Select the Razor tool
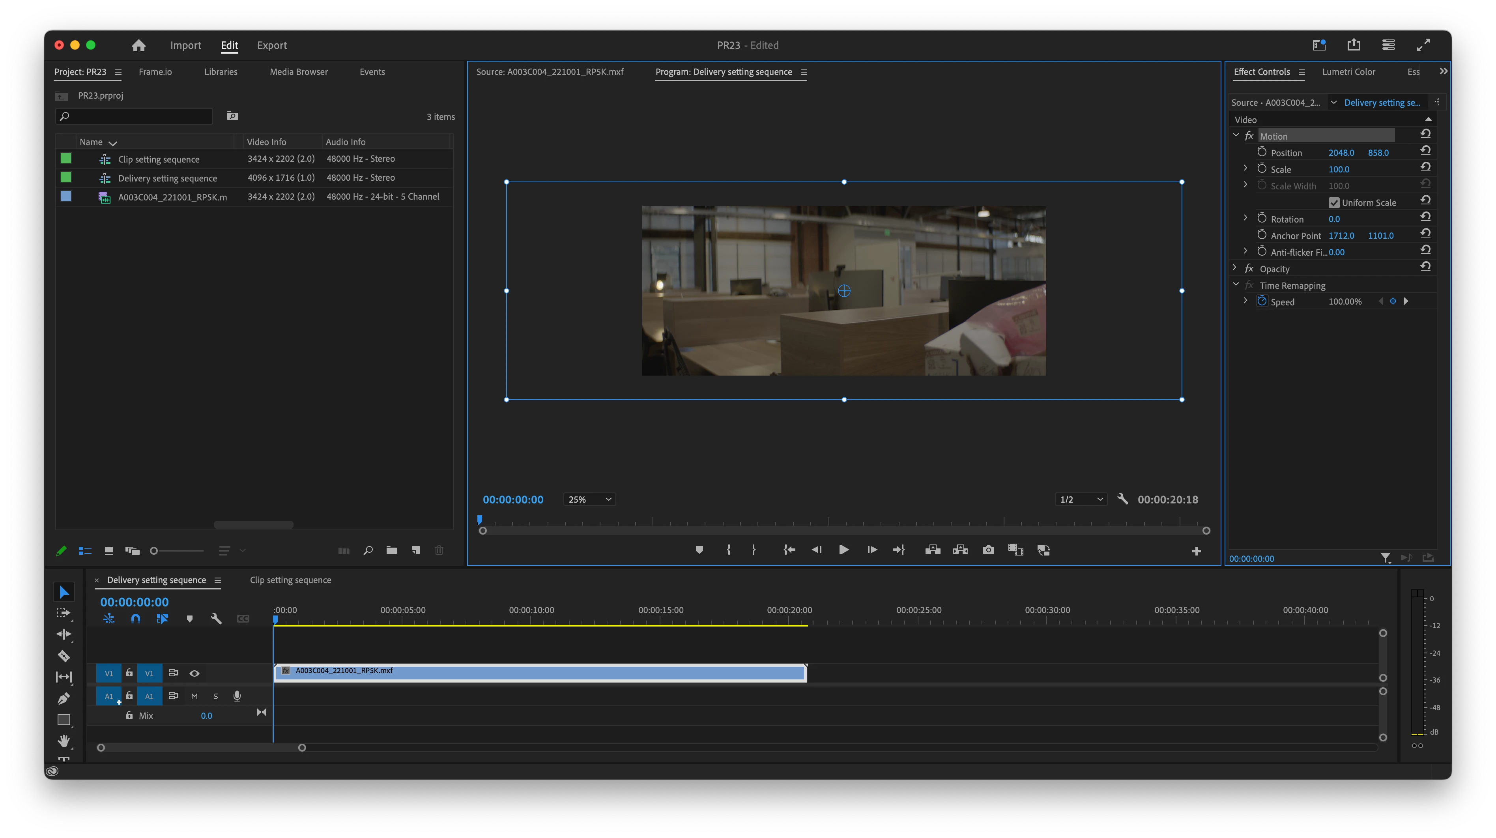 (x=64, y=656)
